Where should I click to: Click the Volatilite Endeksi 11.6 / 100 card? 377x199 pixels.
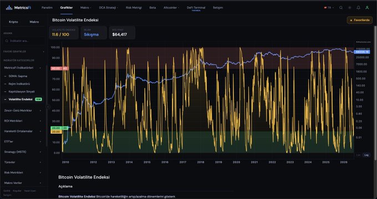64,33
